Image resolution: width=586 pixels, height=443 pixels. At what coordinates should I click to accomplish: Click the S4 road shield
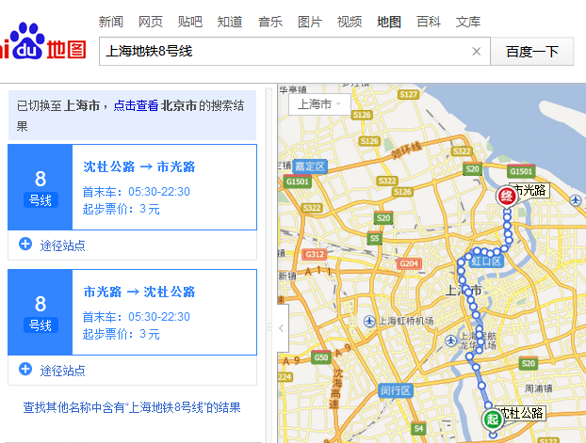click(x=418, y=429)
